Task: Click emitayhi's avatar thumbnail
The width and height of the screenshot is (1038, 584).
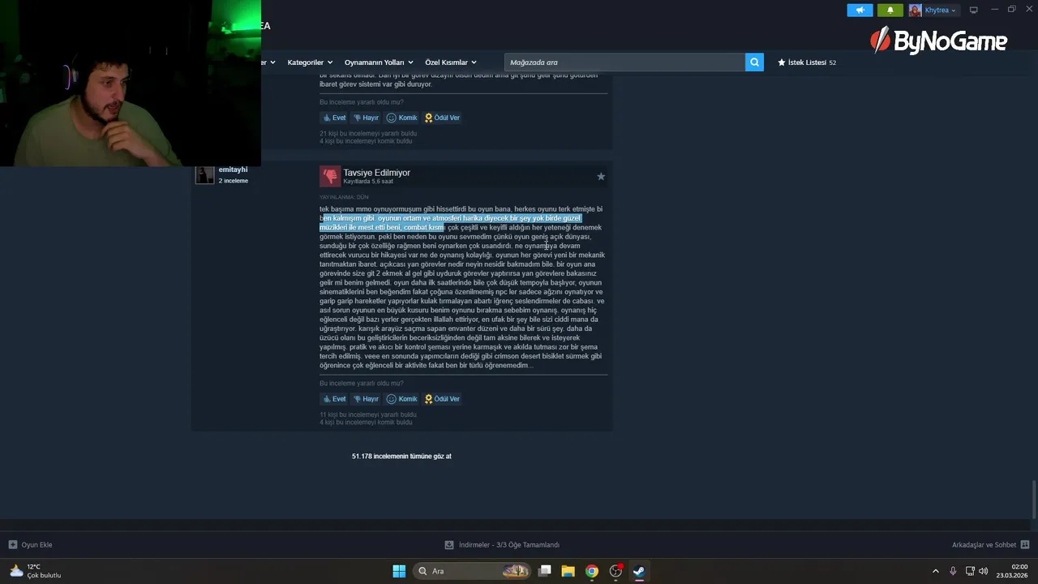Action: [204, 174]
